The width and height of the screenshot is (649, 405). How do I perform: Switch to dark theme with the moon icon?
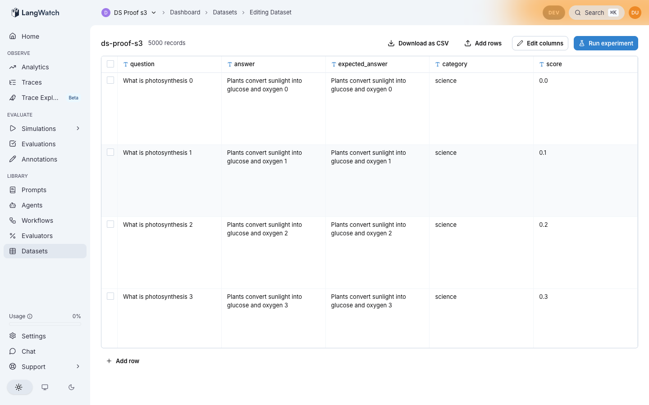(x=71, y=387)
